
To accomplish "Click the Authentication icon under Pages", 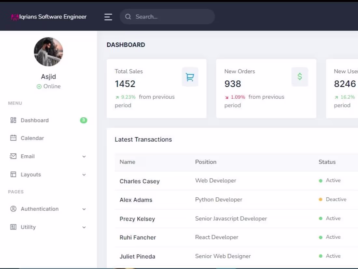I will (x=13, y=209).
